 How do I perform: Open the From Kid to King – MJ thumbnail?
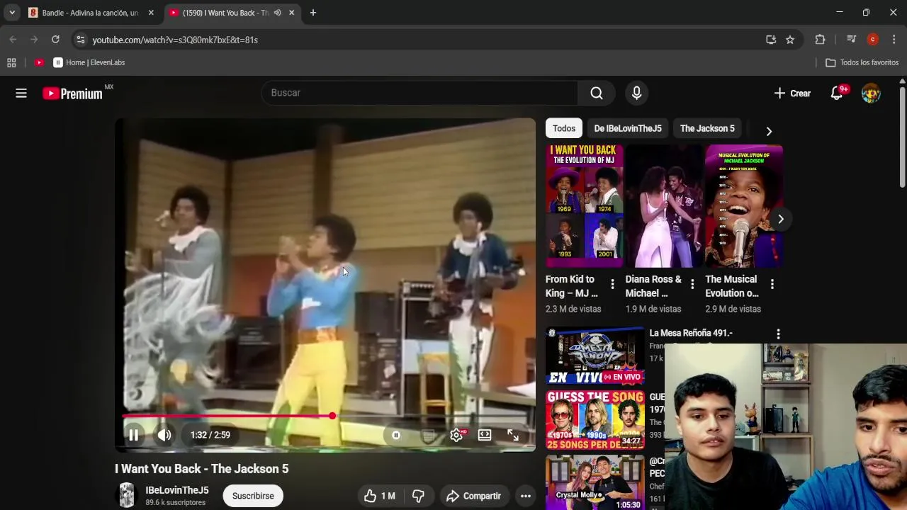tap(585, 206)
